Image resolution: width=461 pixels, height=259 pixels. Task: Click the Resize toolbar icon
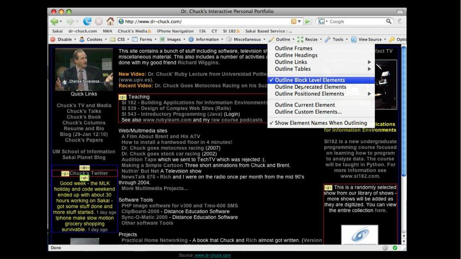300,39
